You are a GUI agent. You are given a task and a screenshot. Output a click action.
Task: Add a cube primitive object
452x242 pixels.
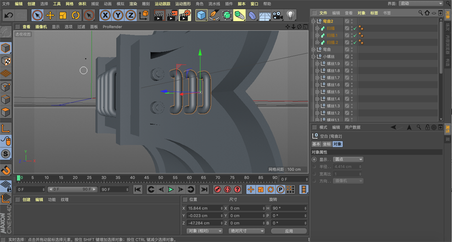201,16
